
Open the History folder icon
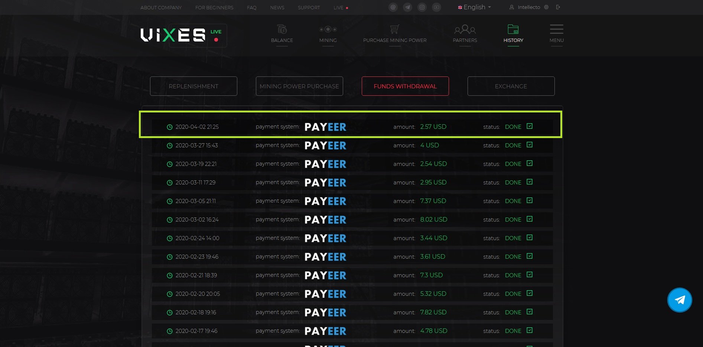(x=513, y=29)
